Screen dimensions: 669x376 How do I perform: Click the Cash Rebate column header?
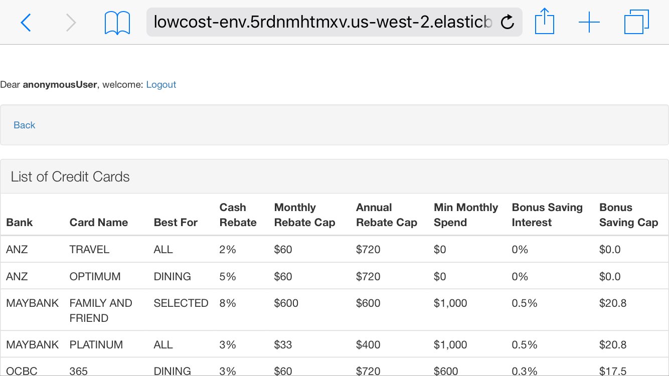coord(238,215)
